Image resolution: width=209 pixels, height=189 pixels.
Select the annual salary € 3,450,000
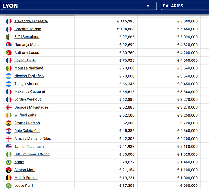[187, 84]
